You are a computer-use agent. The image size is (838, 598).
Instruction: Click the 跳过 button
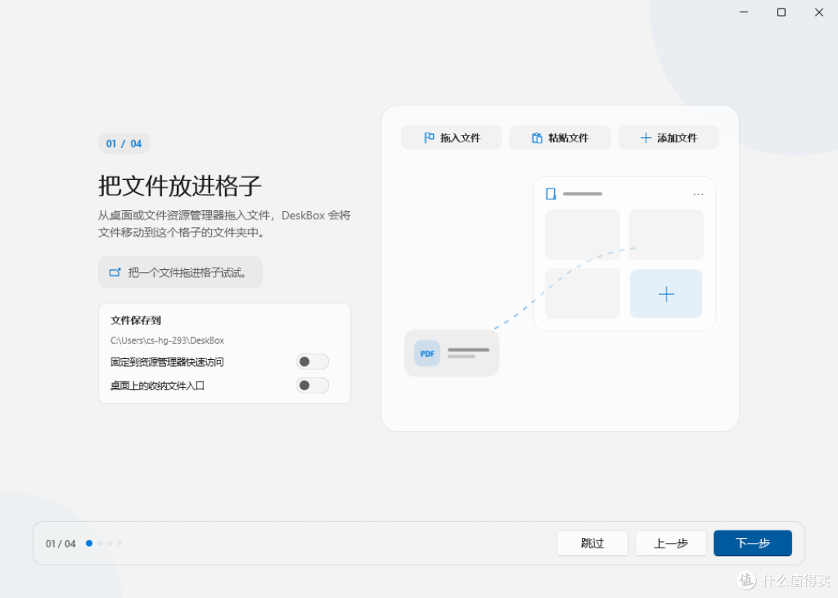[x=592, y=543]
